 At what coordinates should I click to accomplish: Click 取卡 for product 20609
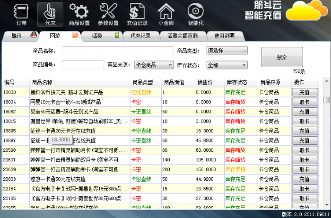tap(305, 169)
